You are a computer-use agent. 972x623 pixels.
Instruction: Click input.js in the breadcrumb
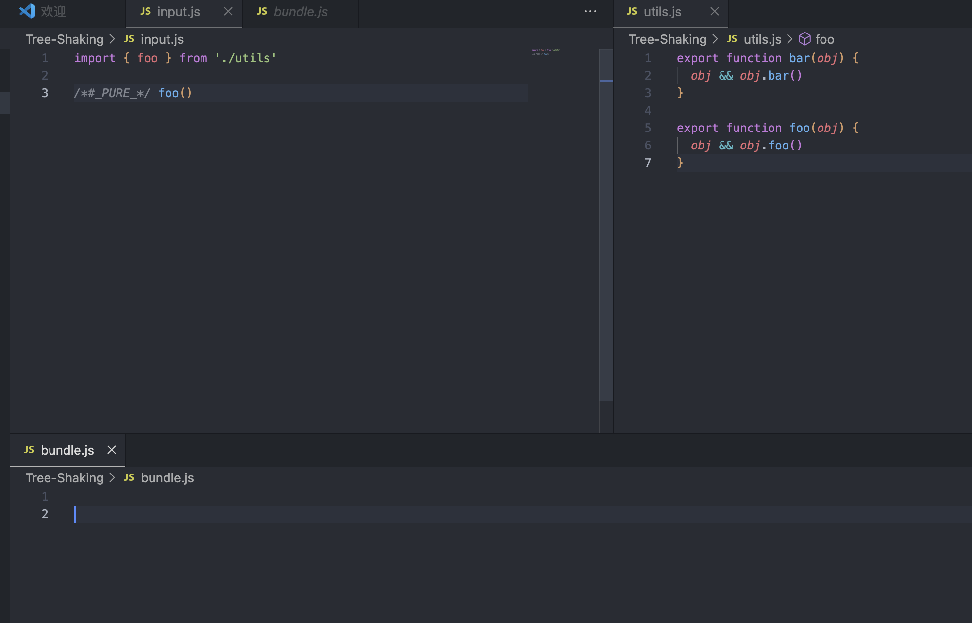pyautogui.click(x=162, y=39)
